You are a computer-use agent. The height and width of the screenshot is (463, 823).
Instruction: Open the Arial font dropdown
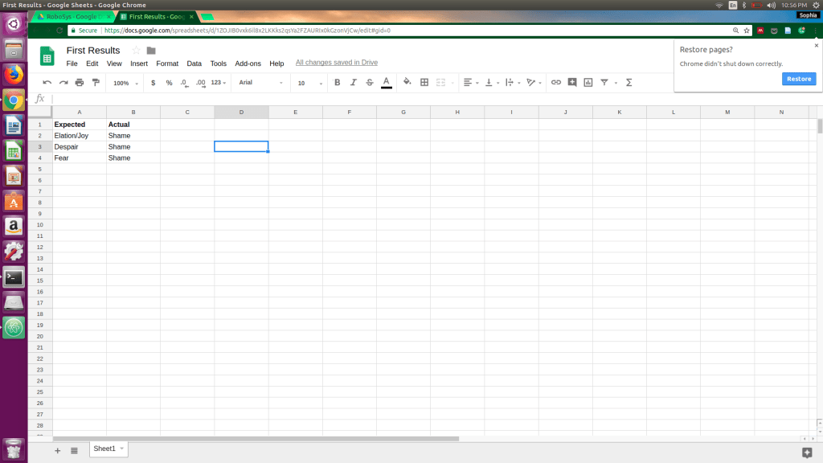(260, 83)
